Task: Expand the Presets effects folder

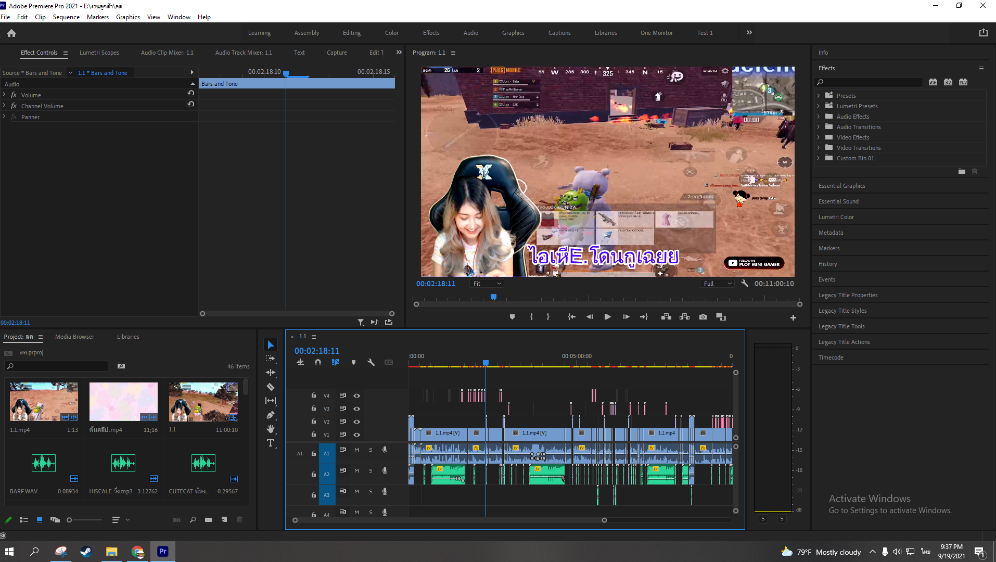Action: (x=819, y=96)
